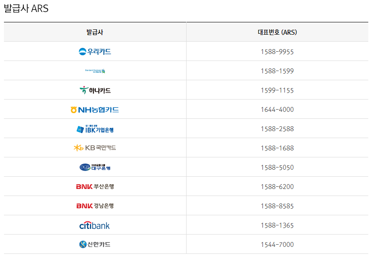Image resolution: width=374 pixels, height=260 pixels.
Task: Select the ARS number 1588-2588
Action: 277,129
